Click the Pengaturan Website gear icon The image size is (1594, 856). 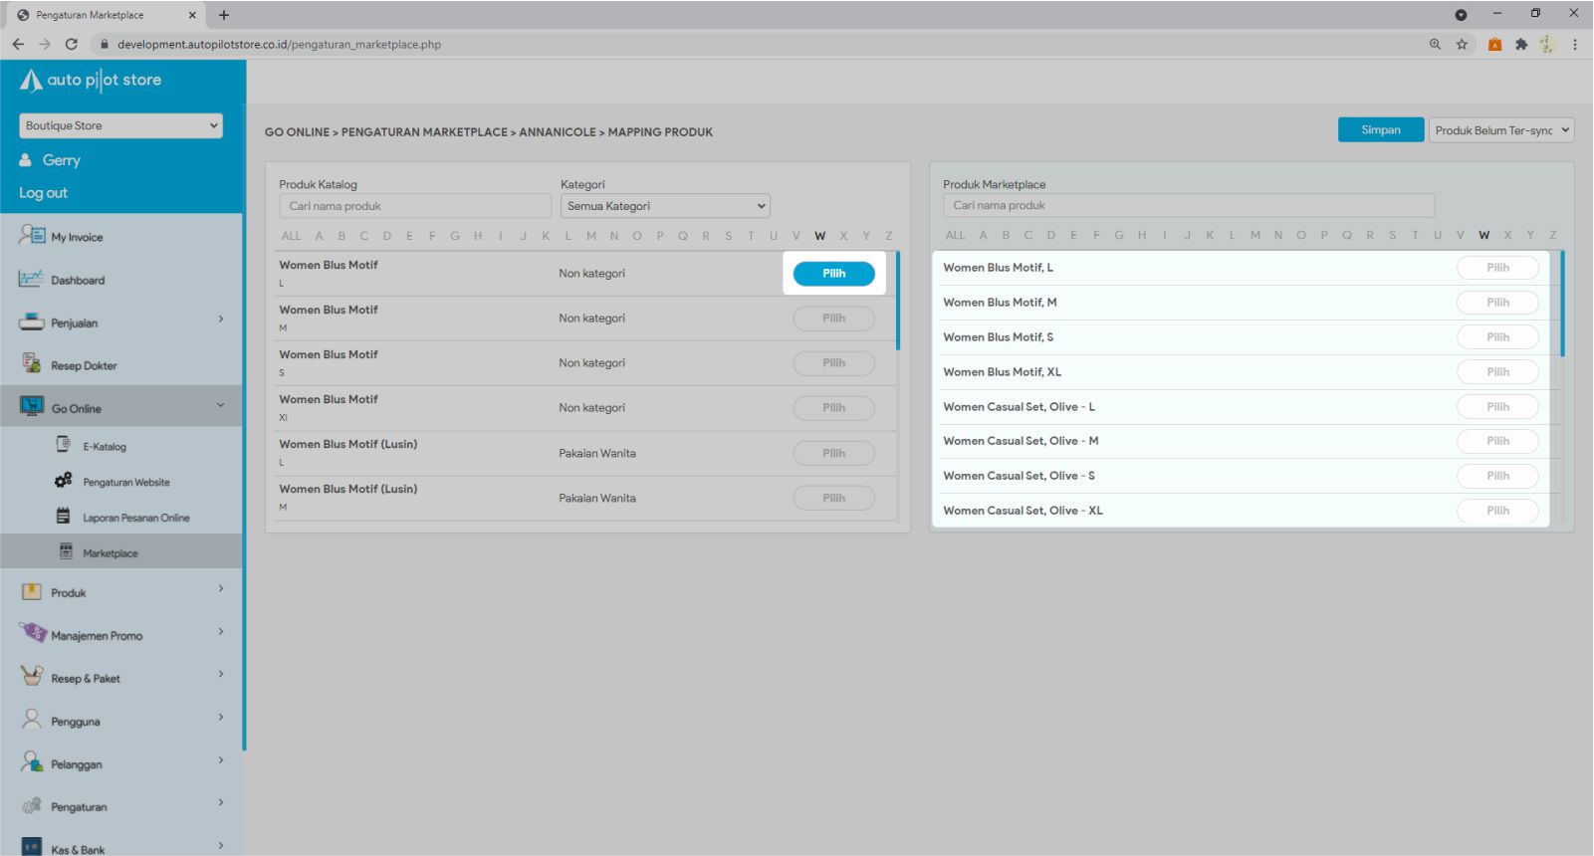tap(64, 481)
